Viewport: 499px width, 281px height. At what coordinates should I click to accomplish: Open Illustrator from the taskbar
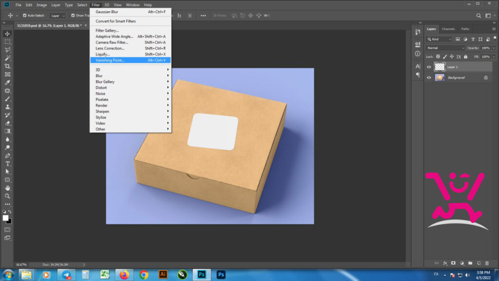coord(163,274)
